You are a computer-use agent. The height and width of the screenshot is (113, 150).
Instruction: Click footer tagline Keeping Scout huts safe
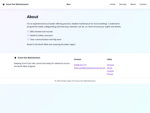point(42,65)
